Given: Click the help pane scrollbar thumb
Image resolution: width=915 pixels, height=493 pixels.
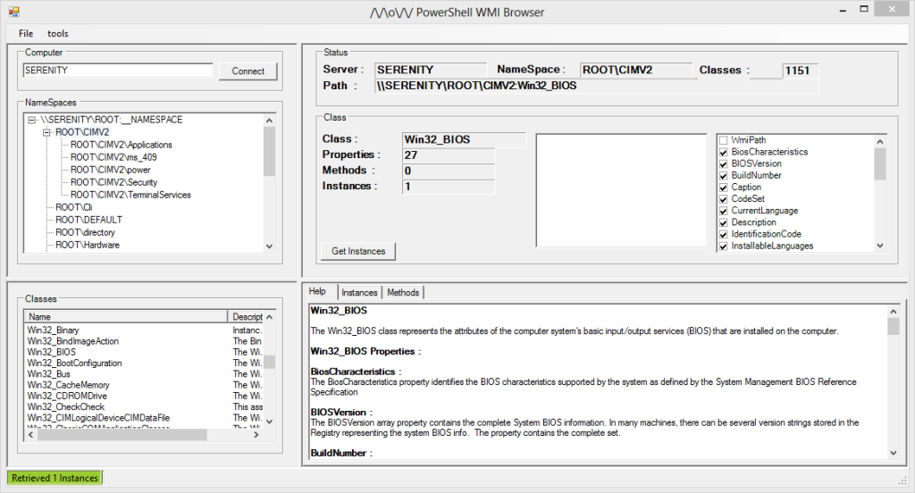Looking at the screenshot, I should pos(893,326).
